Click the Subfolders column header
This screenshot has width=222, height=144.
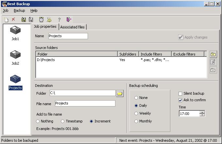(x=128, y=54)
